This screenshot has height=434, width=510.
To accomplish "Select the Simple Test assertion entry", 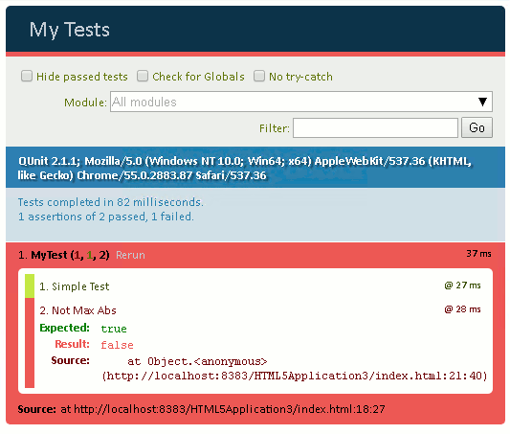I will (x=75, y=286).
